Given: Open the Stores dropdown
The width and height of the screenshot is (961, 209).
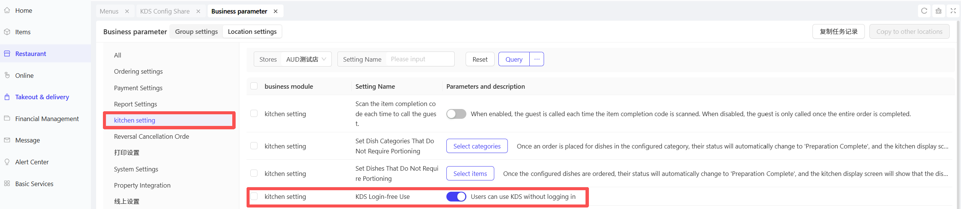Looking at the screenshot, I should 306,59.
